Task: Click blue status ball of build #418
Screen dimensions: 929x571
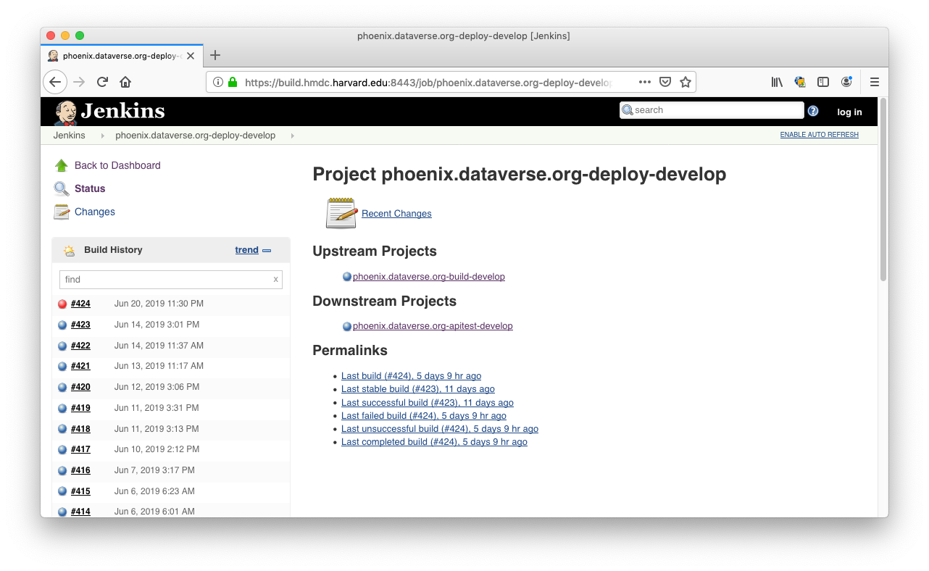Action: 62,430
